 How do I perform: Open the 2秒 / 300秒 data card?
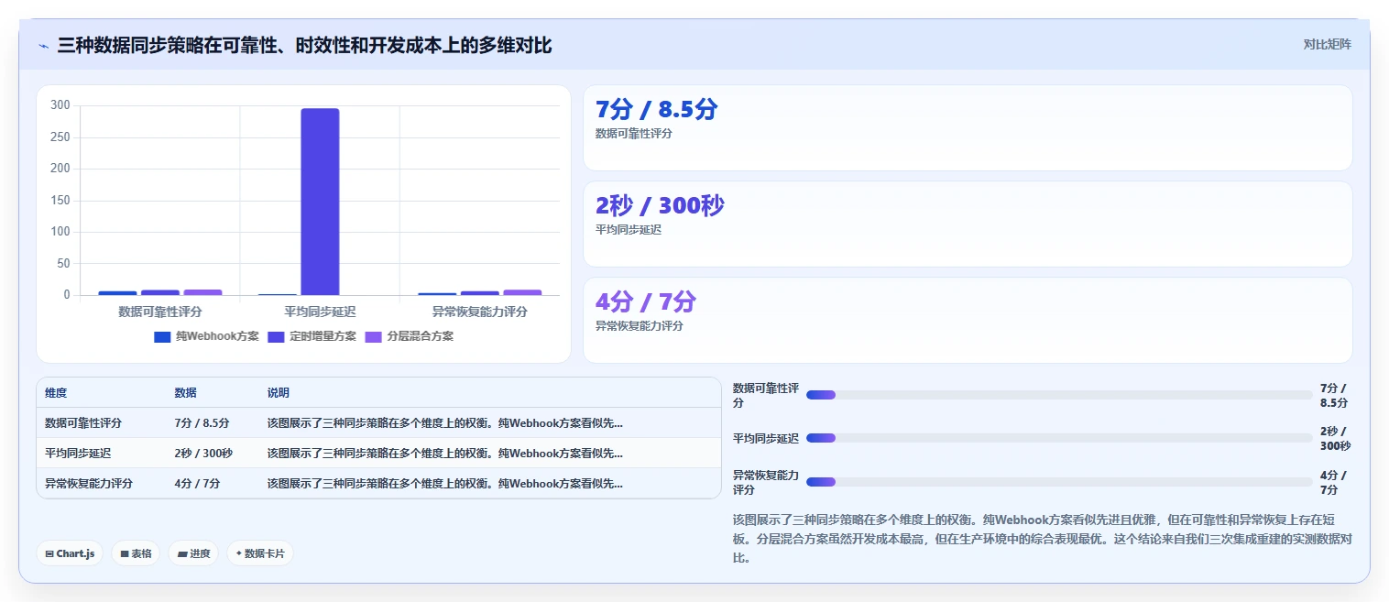968,224
